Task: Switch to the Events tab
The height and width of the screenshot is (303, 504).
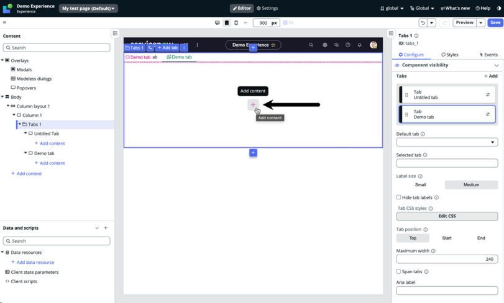Action: (x=488, y=55)
